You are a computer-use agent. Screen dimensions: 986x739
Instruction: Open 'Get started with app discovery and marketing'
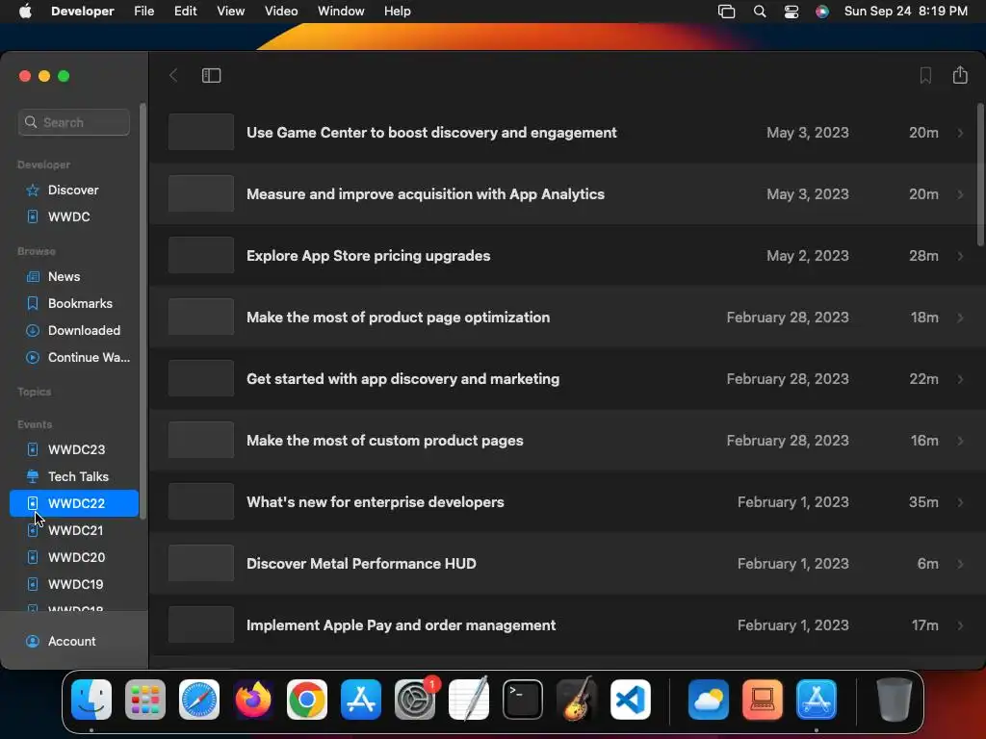click(x=566, y=379)
